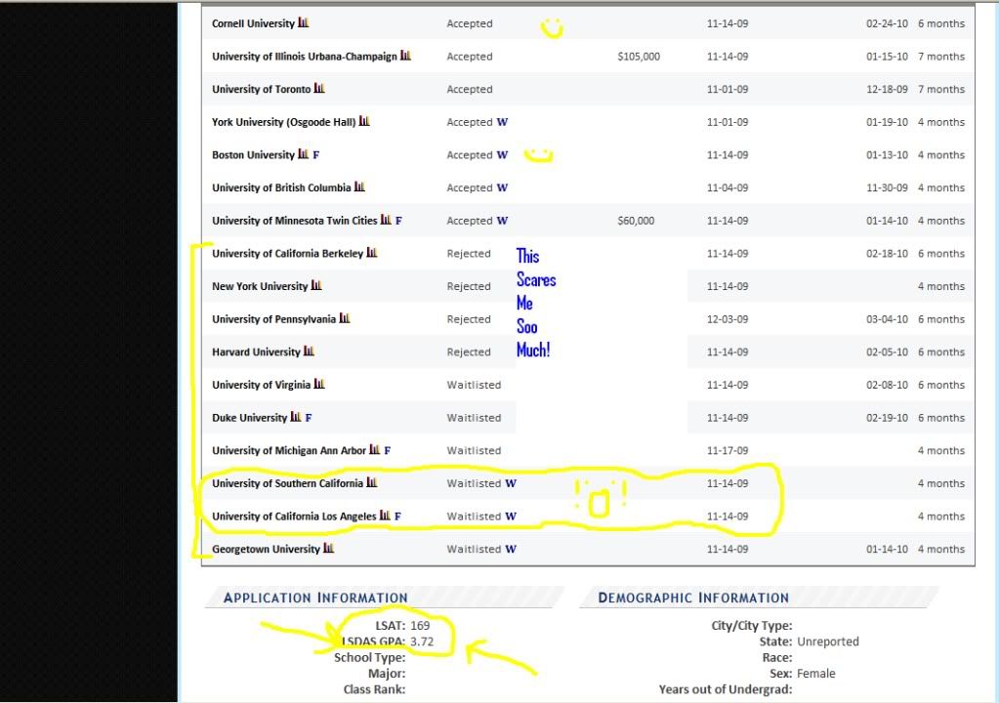Open the chart icon beside New York University
This screenshot has height=703, width=999.
(x=316, y=285)
